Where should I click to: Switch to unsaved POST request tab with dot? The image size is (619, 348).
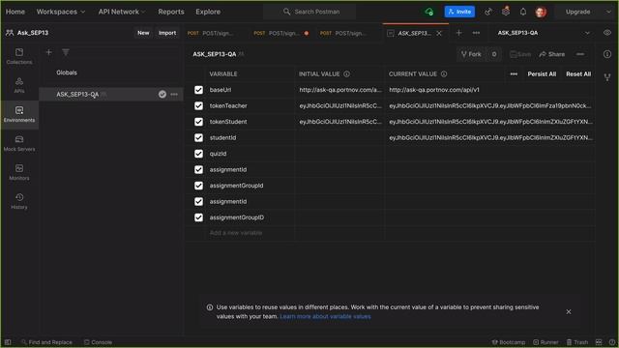pyautogui.click(x=281, y=33)
